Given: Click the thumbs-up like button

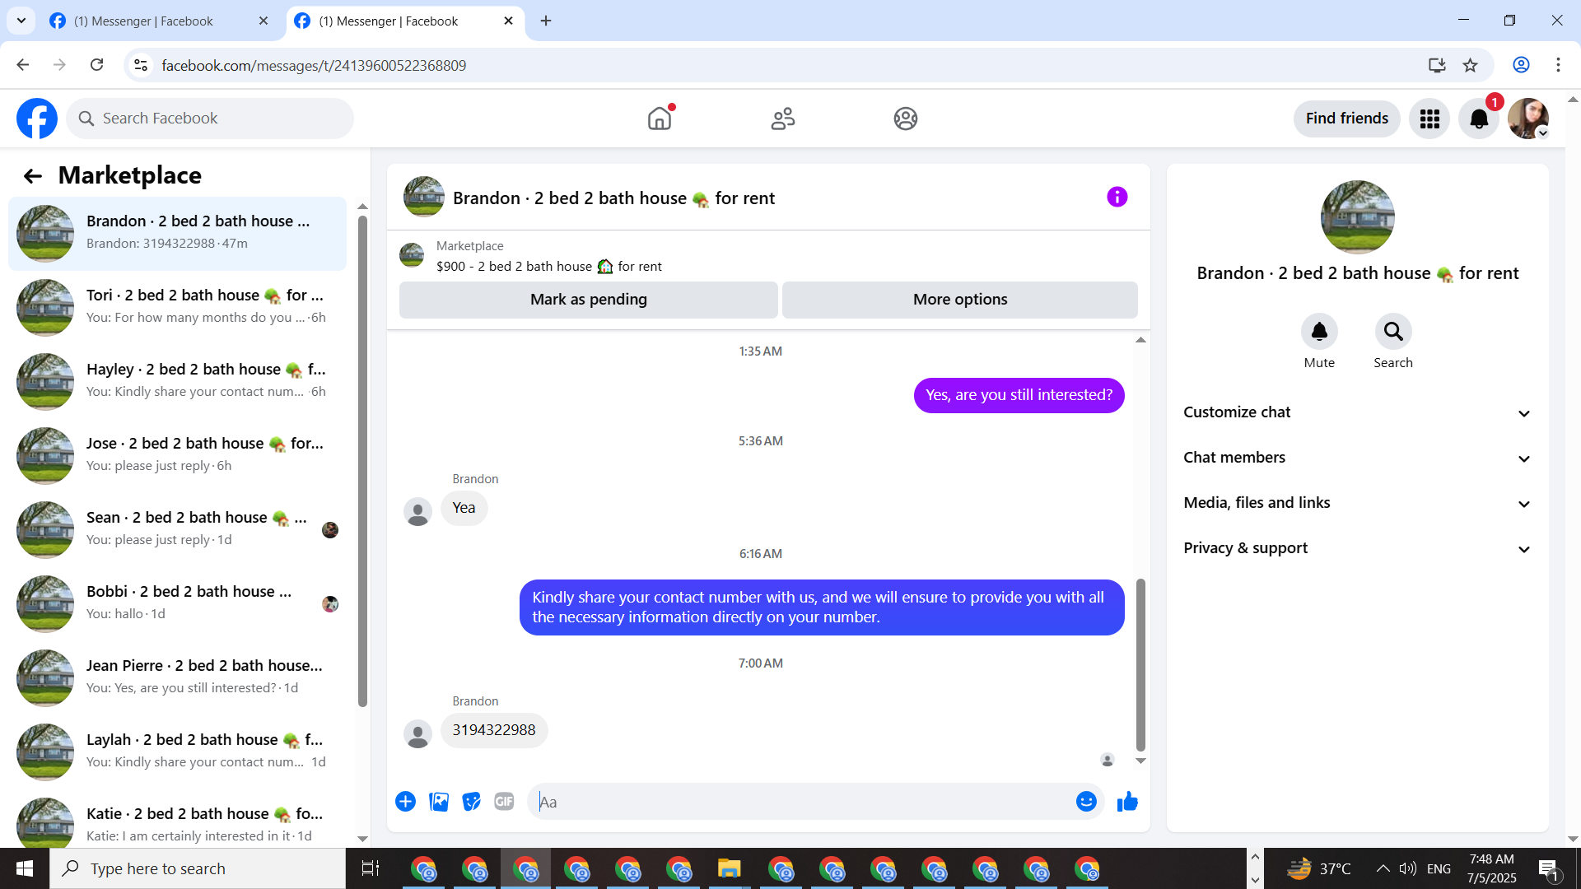Looking at the screenshot, I should coord(1127,802).
